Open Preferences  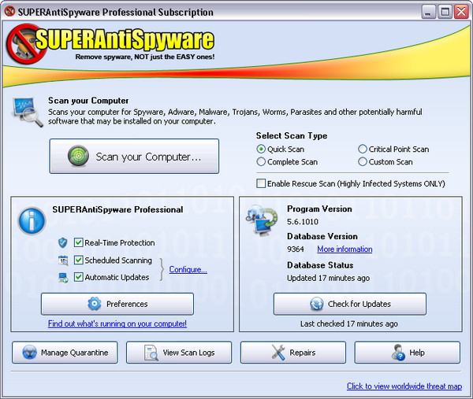(117, 304)
